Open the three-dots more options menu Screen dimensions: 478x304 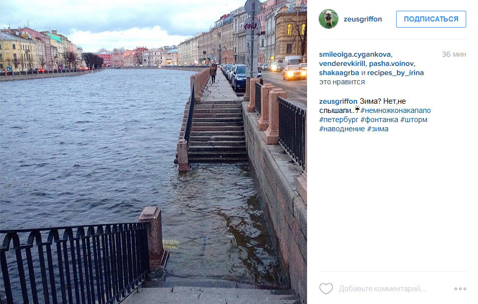point(460,289)
